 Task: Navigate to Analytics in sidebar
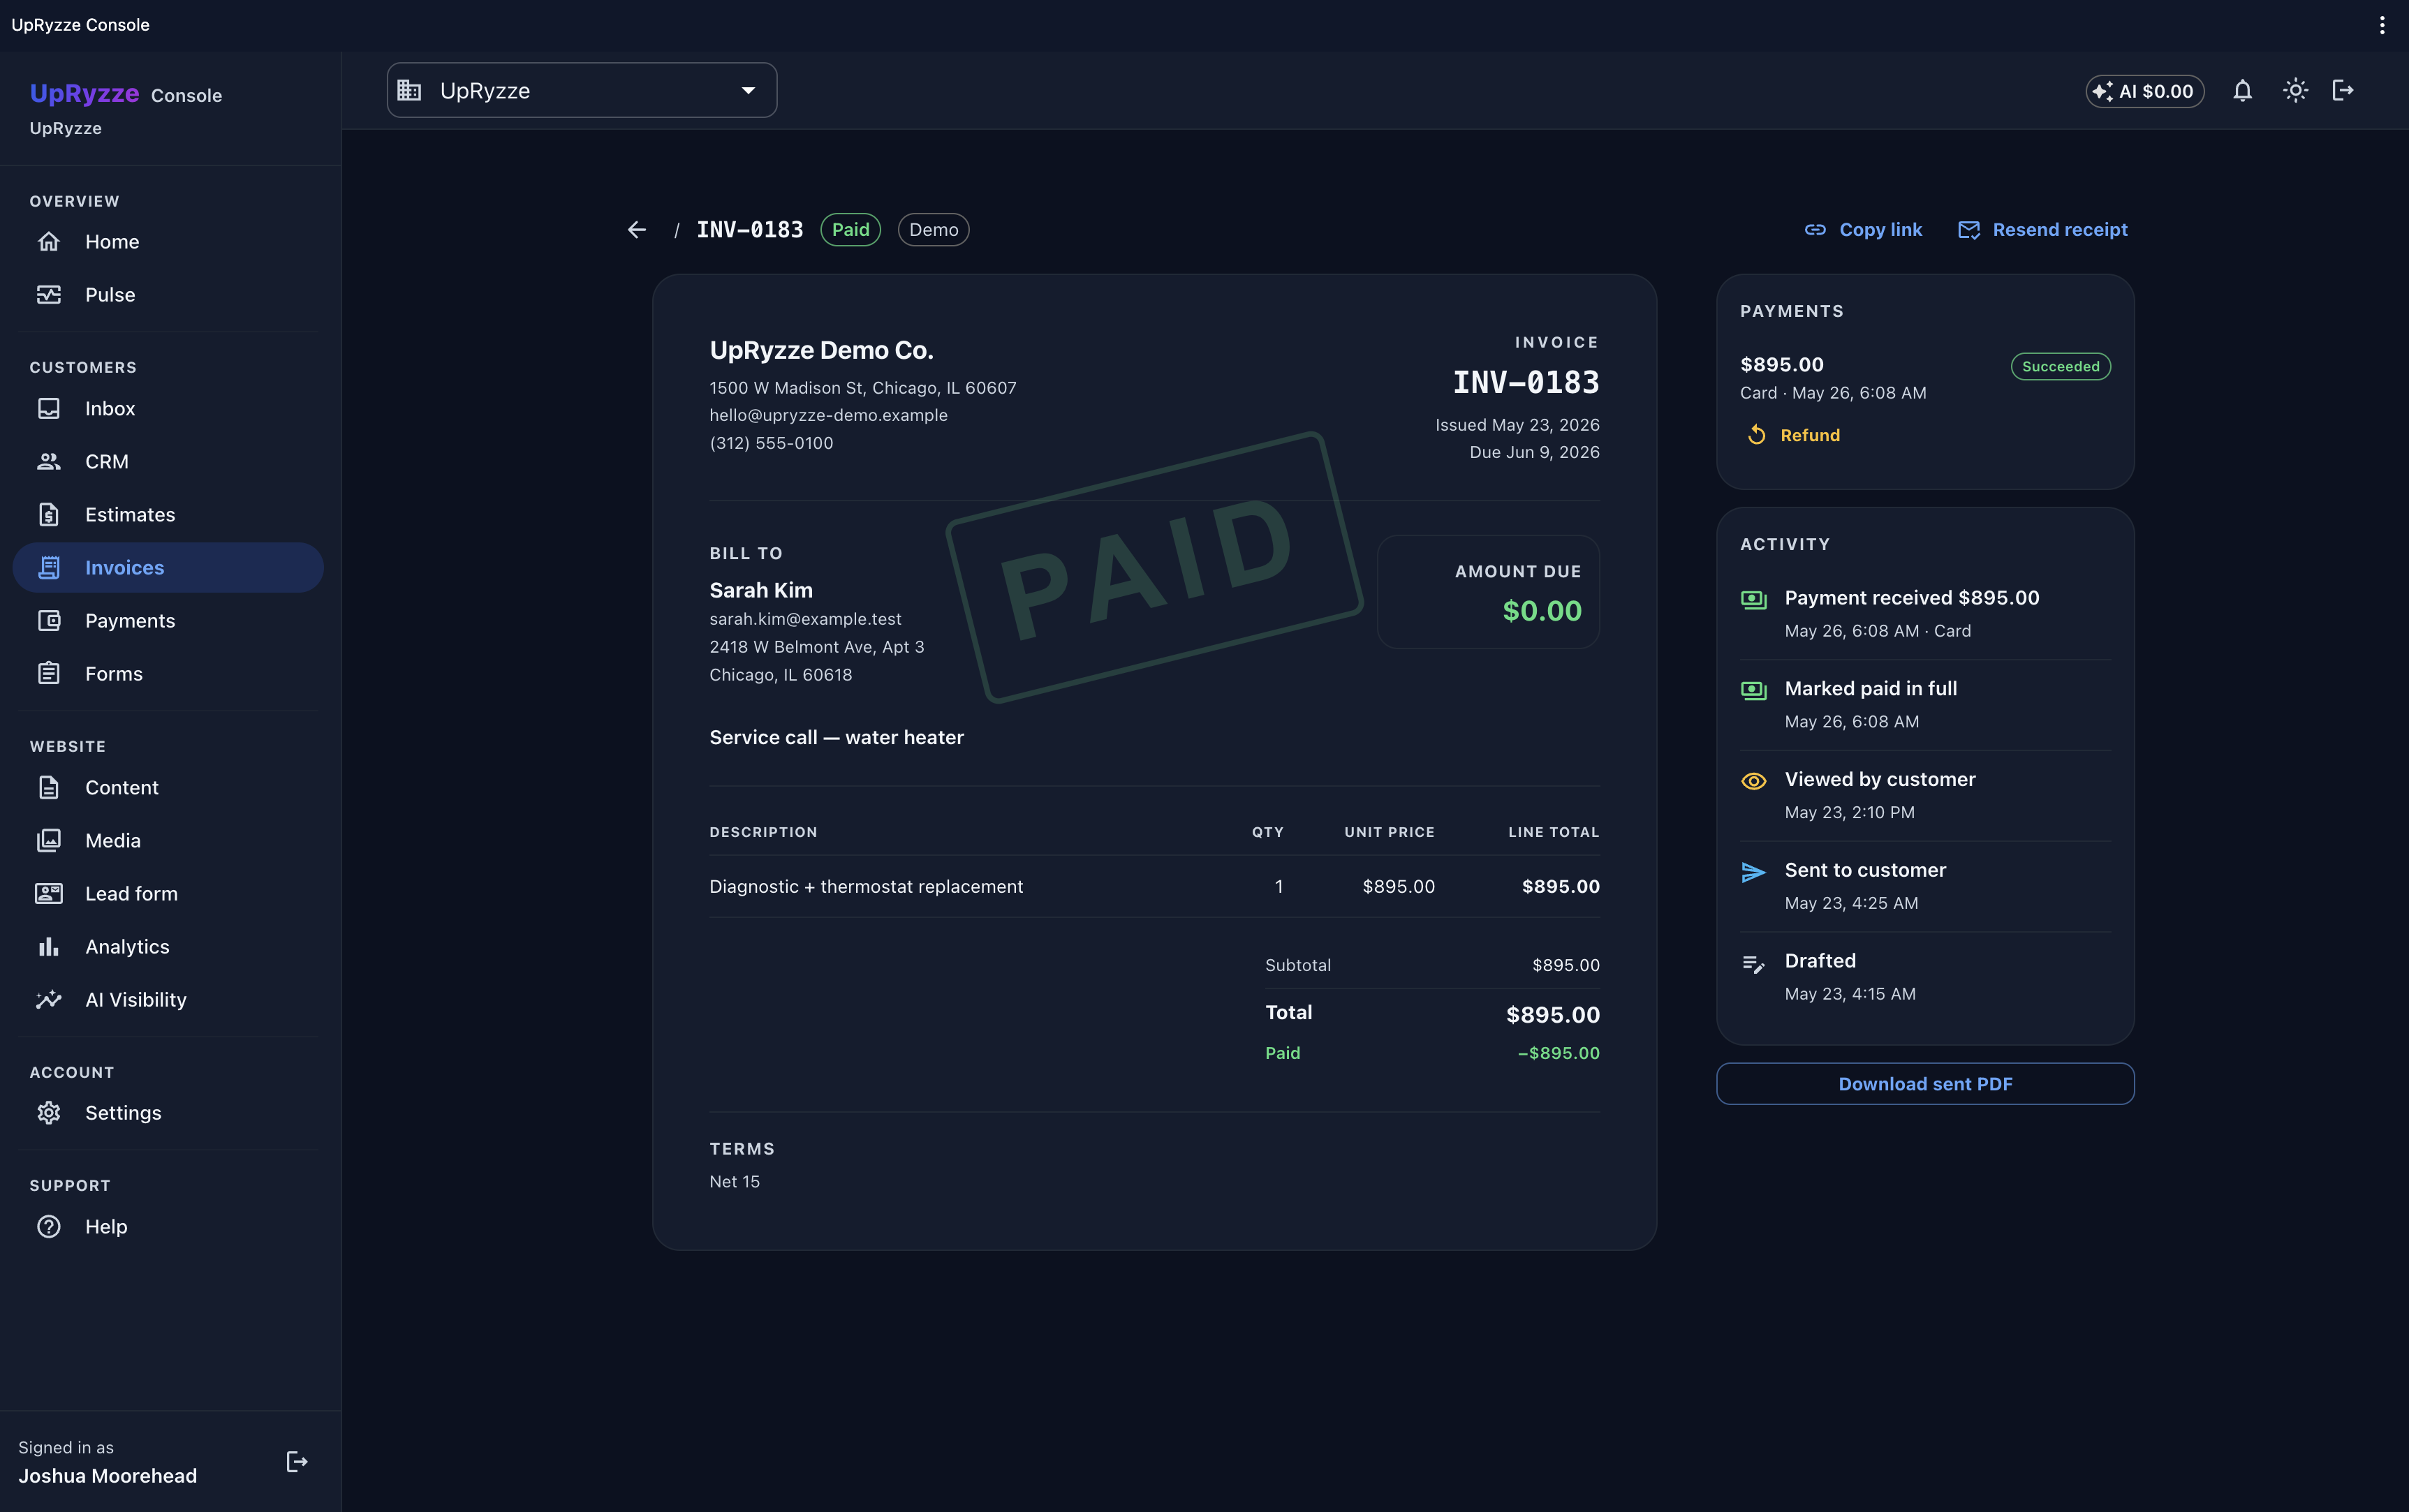(168, 946)
